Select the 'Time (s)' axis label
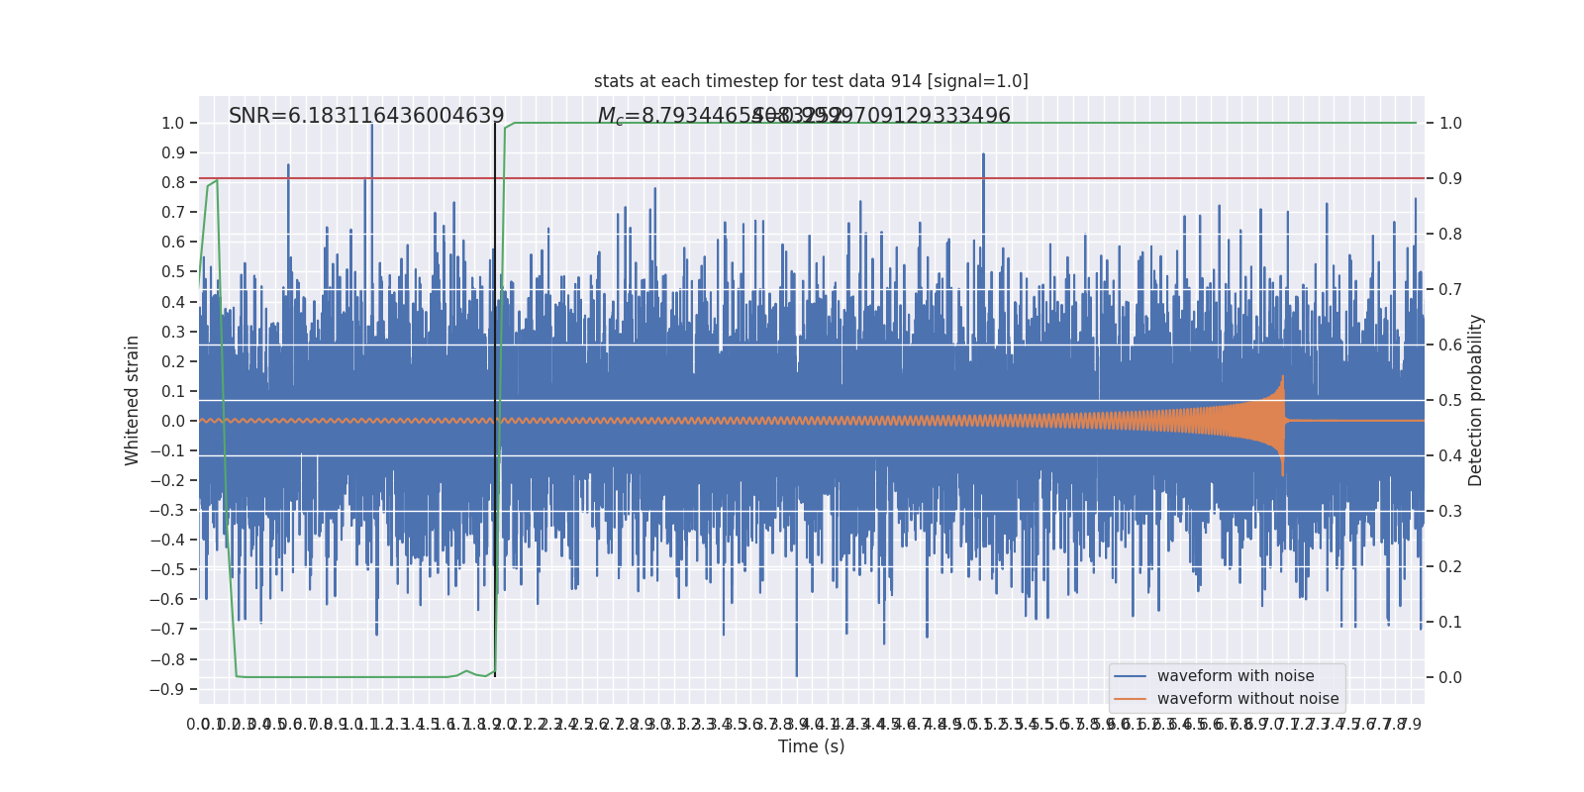 tap(811, 746)
